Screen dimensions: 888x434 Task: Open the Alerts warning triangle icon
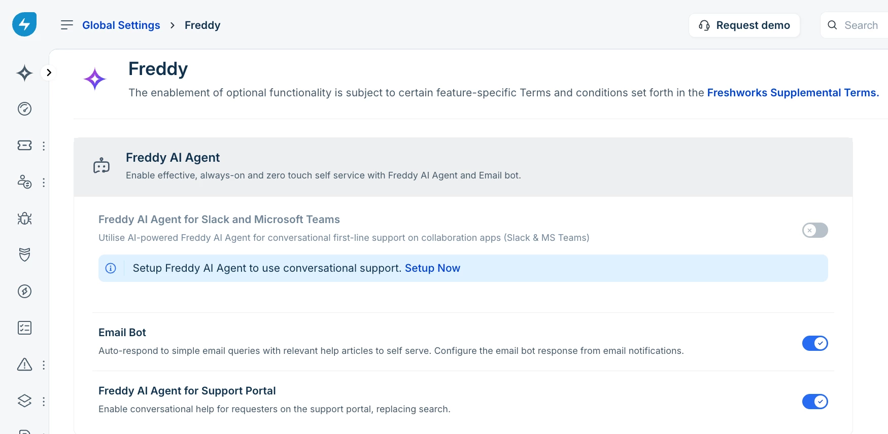tap(24, 365)
